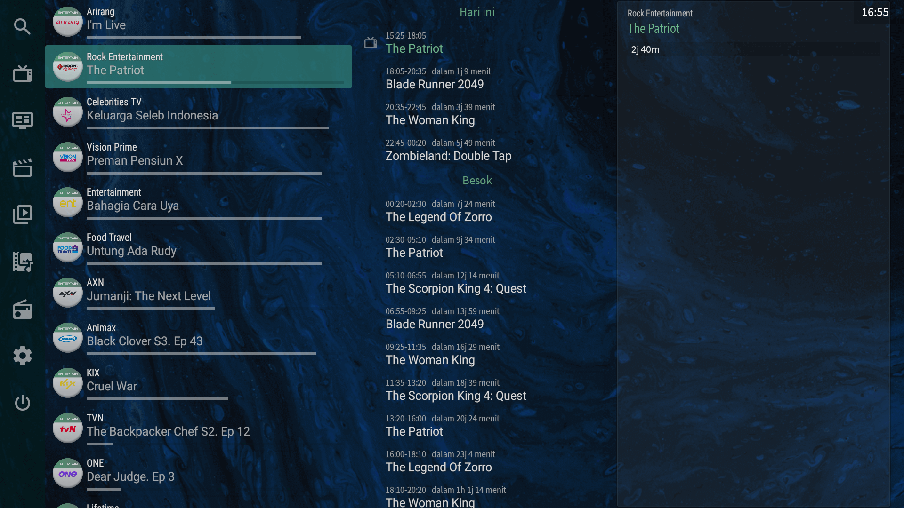Click the Food Travel channel logo
Viewport: 904px width, 508px height.
pos(68,247)
